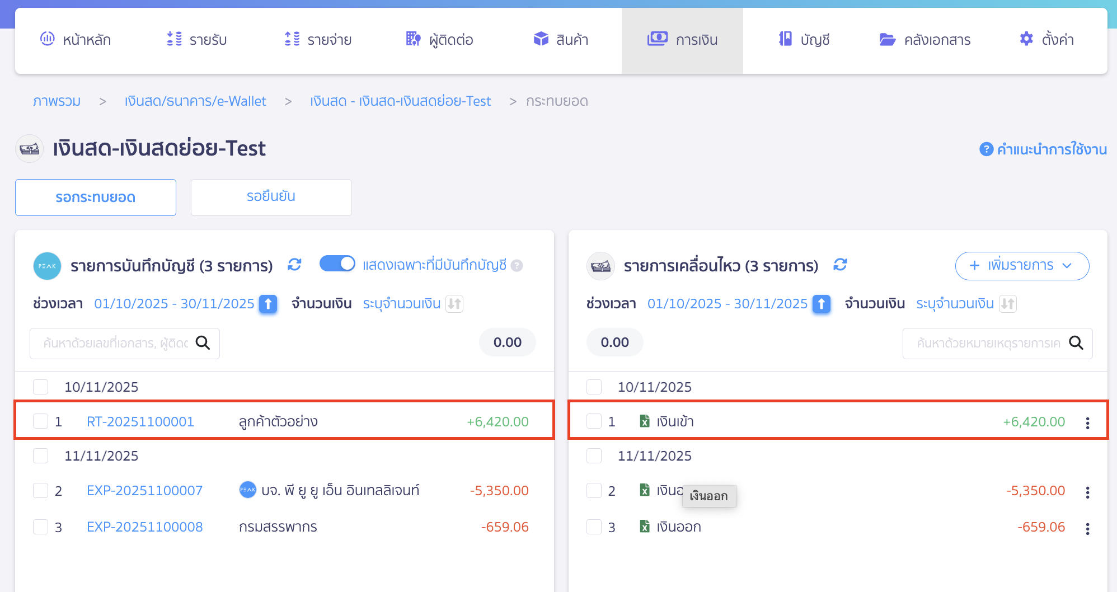Refresh the รายการบันทึกบัญชี list
Screen dimensions: 1117x592
(x=295, y=265)
